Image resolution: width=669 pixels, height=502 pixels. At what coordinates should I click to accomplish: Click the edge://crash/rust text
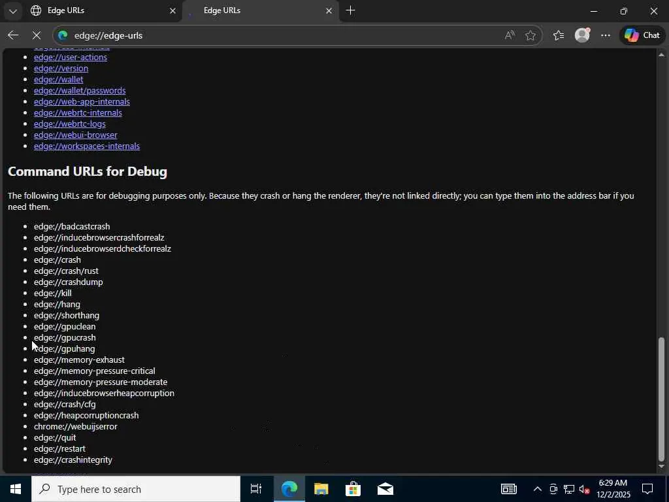(66, 271)
